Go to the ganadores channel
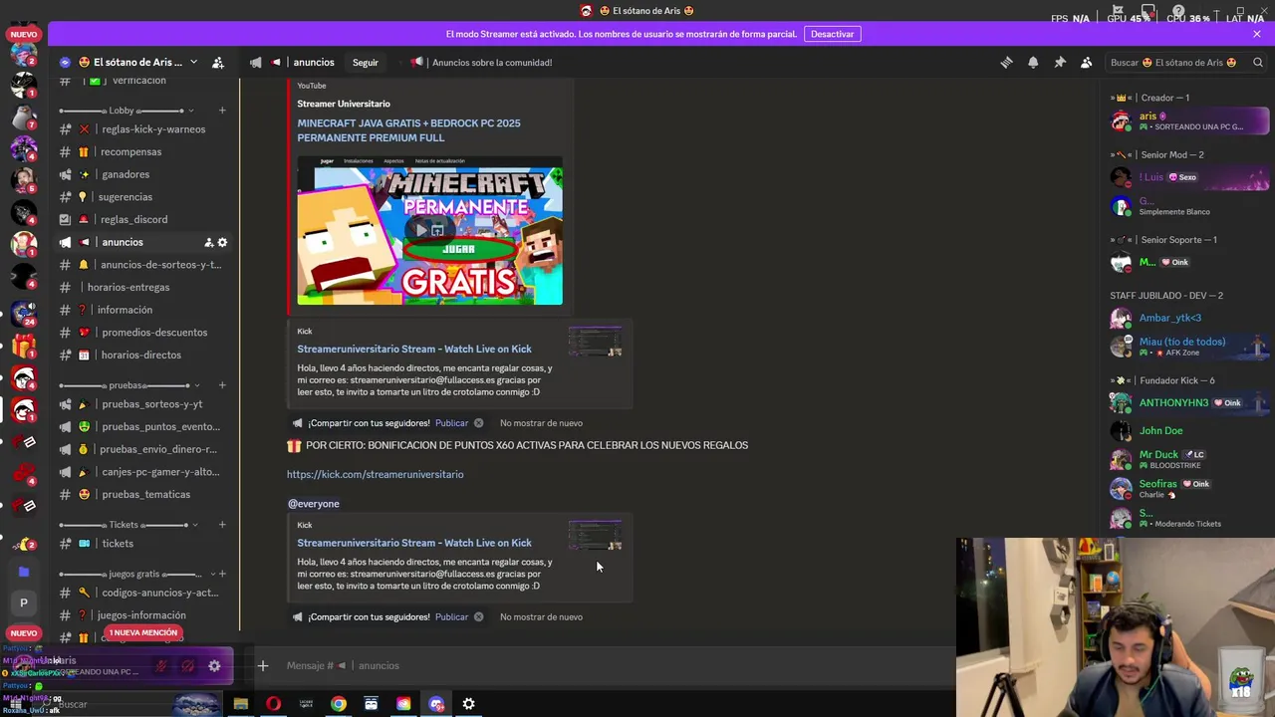Screen dimensions: 1275x717 (142, 174)
